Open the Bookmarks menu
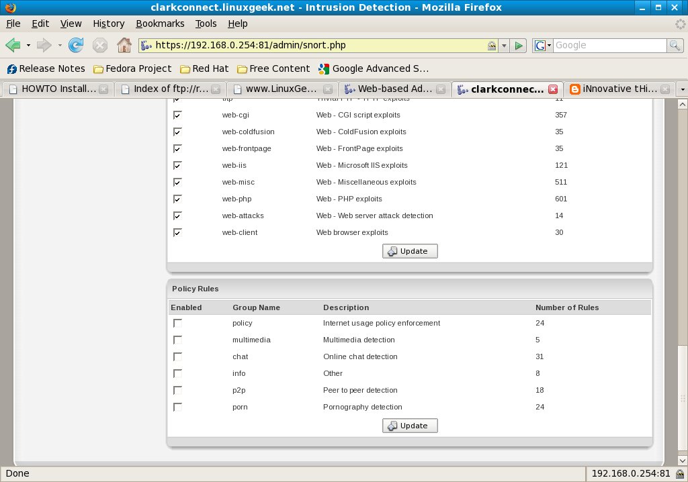Viewport: 688px width, 482px height. click(x=160, y=23)
